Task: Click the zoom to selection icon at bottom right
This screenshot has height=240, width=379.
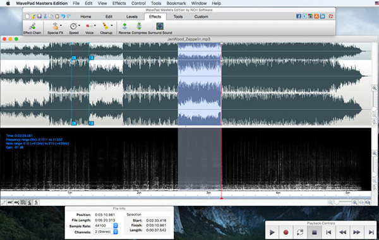Action: [x=368, y=203]
